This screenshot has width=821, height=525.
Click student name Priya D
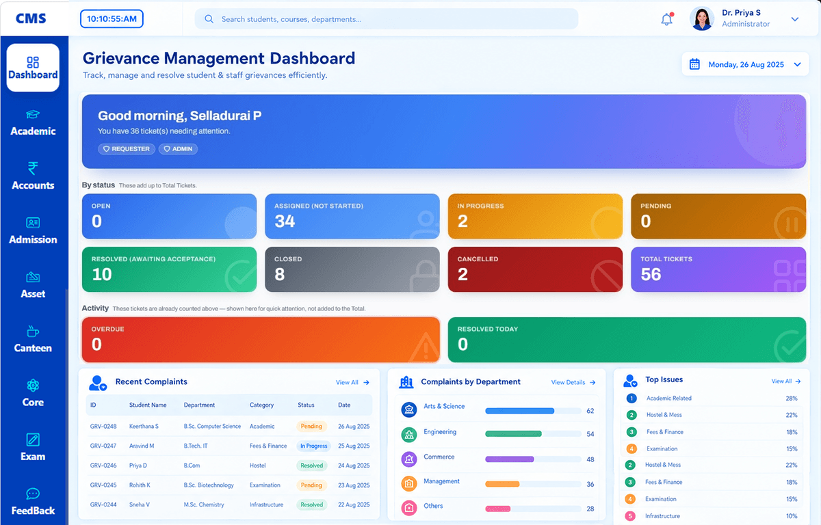pos(138,466)
